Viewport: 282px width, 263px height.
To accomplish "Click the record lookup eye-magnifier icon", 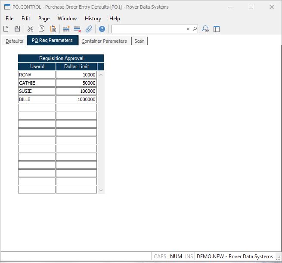I will 205,29.
